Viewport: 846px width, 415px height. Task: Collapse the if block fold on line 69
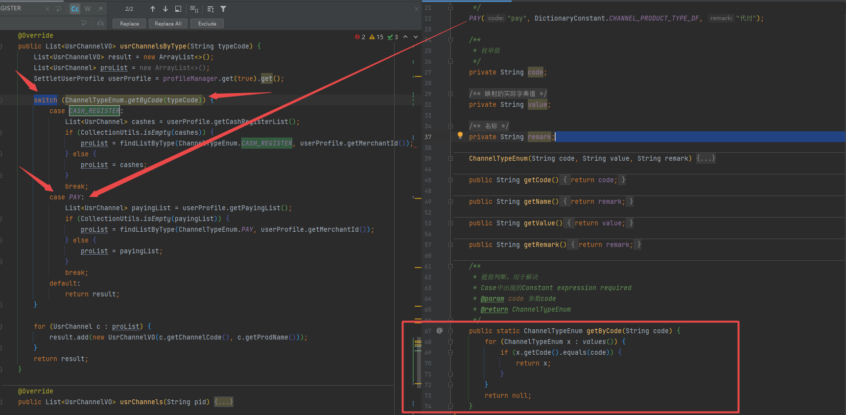[x=450, y=352]
